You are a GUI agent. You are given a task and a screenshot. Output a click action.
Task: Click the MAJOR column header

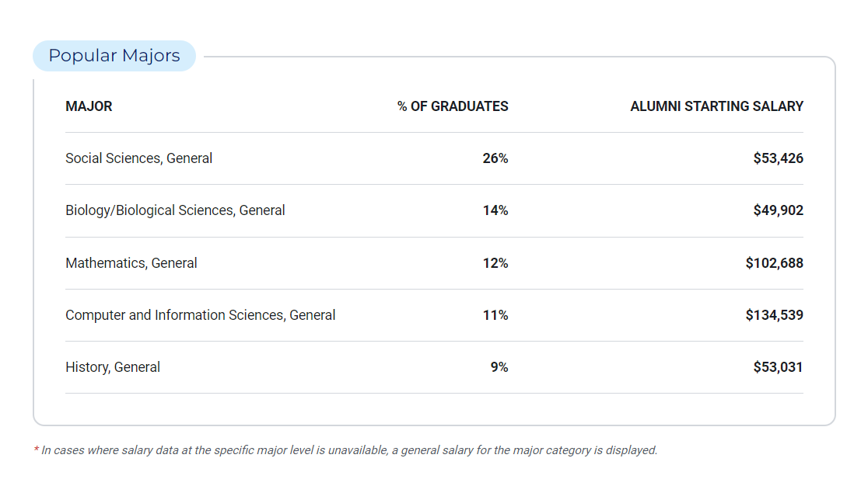(89, 106)
